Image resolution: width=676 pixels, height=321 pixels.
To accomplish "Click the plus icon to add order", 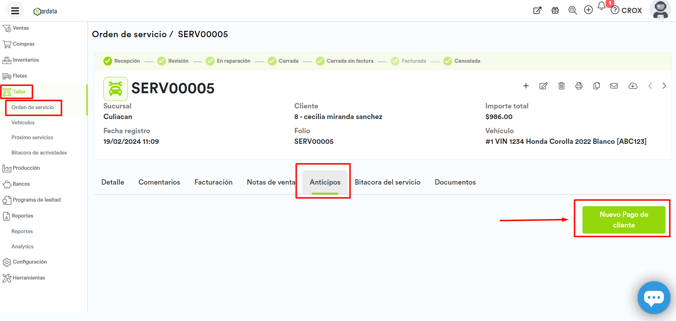I will (x=526, y=86).
